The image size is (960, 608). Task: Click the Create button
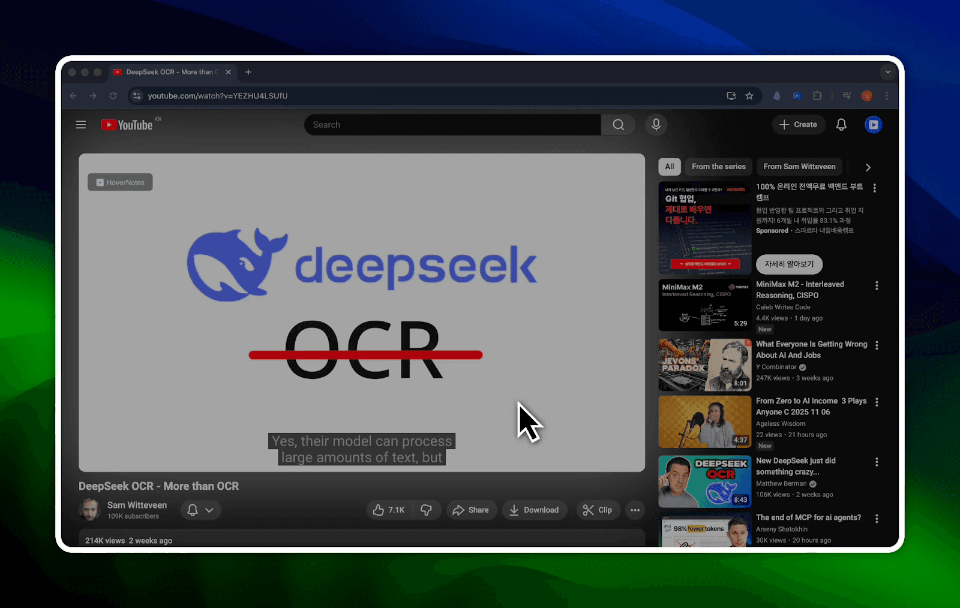[798, 125]
